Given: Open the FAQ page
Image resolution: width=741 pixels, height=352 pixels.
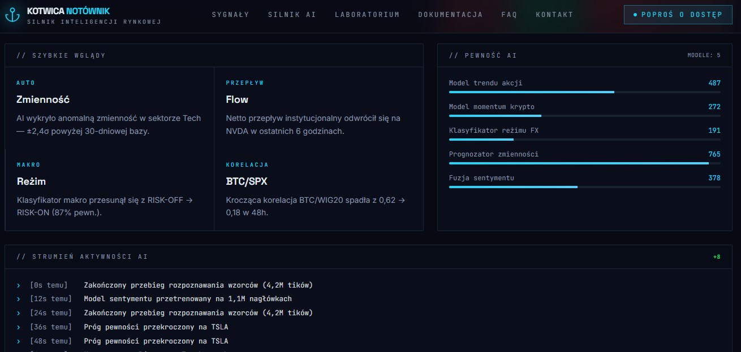Looking at the screenshot, I should click(509, 14).
